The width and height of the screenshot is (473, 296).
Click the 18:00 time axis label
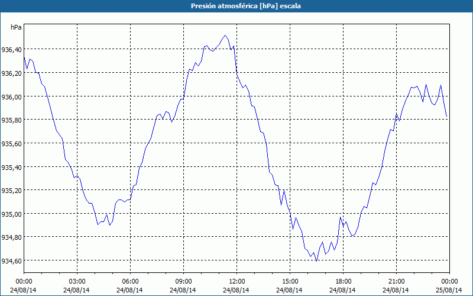pyautogui.click(x=344, y=282)
